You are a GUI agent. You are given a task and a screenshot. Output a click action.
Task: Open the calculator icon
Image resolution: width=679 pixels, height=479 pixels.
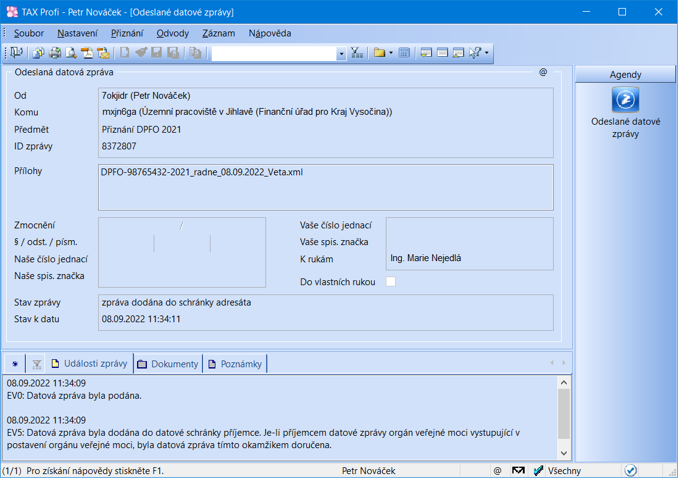pos(404,53)
